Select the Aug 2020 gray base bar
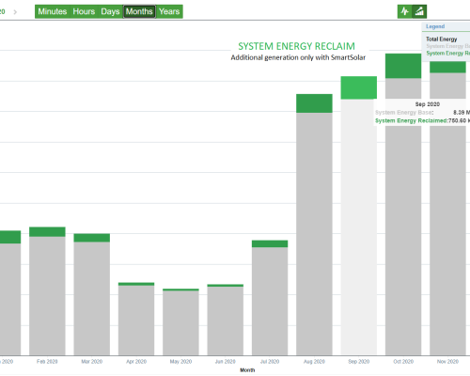 [x=314, y=234]
